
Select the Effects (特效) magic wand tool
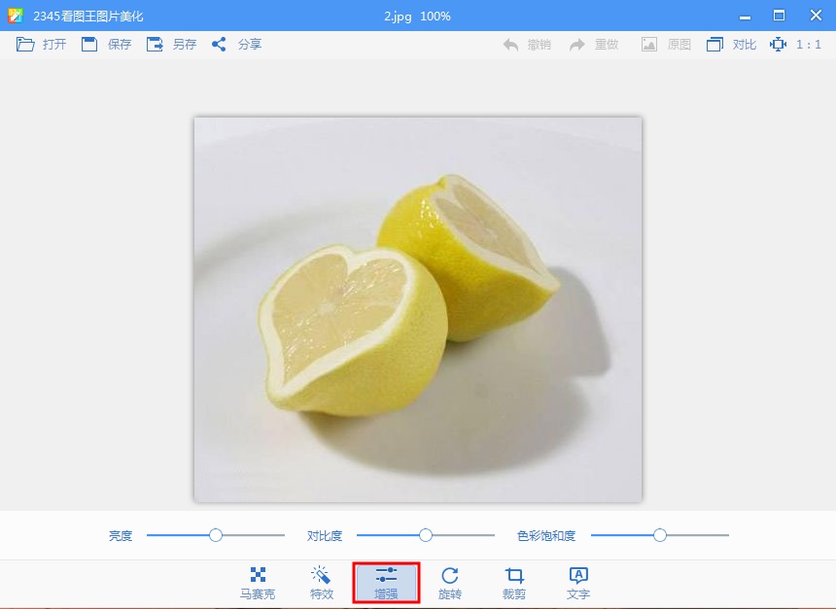click(x=322, y=583)
